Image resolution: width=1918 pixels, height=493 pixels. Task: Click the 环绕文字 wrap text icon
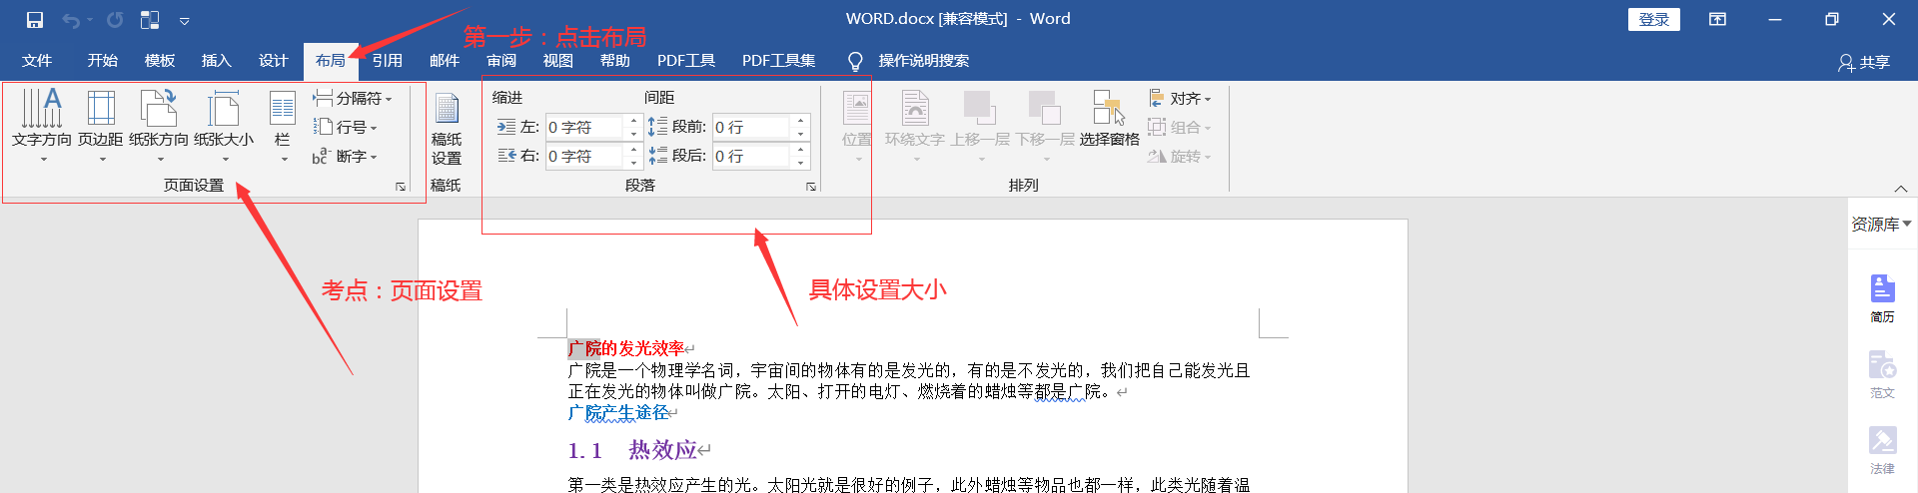pyautogui.click(x=915, y=125)
